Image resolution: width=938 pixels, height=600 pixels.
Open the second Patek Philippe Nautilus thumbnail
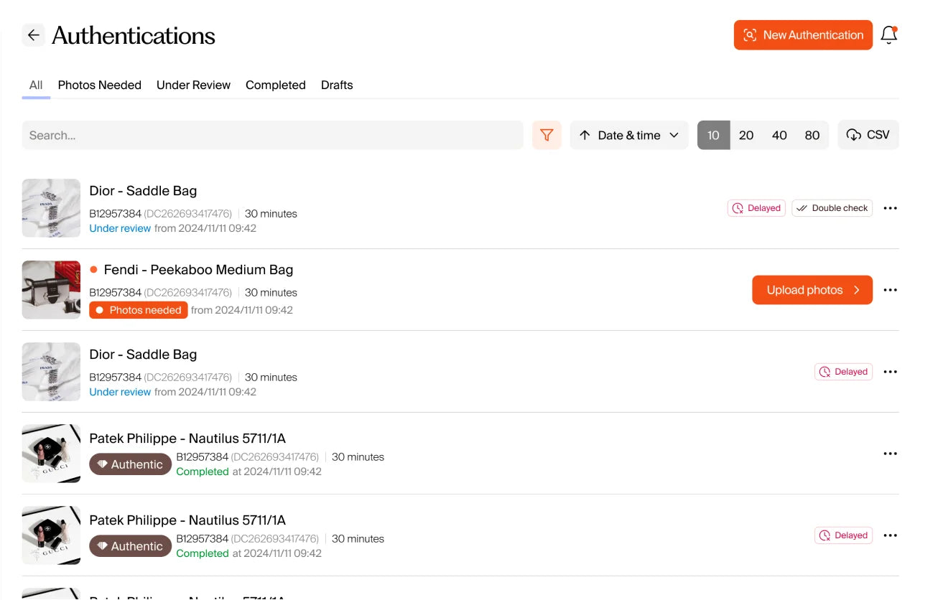(x=51, y=535)
